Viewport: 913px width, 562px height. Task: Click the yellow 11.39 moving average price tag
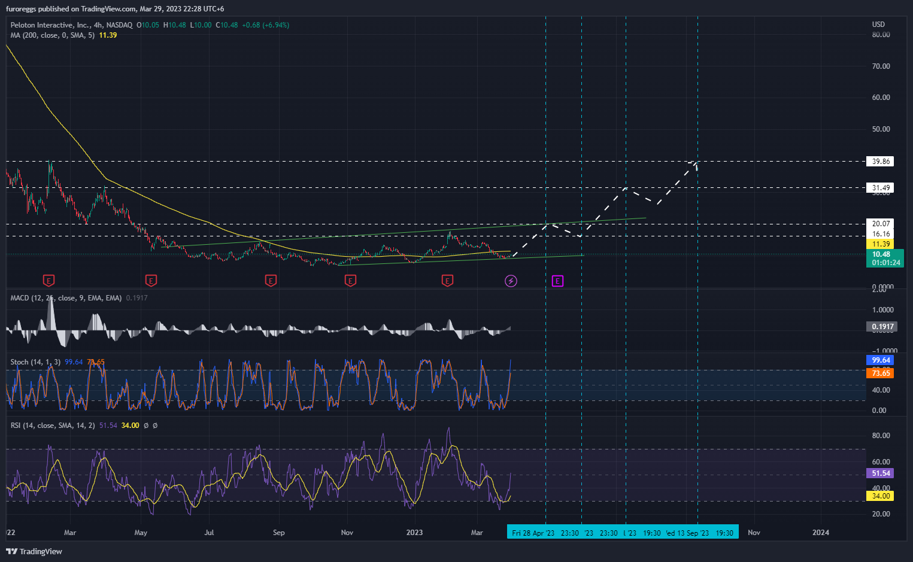pyautogui.click(x=880, y=244)
